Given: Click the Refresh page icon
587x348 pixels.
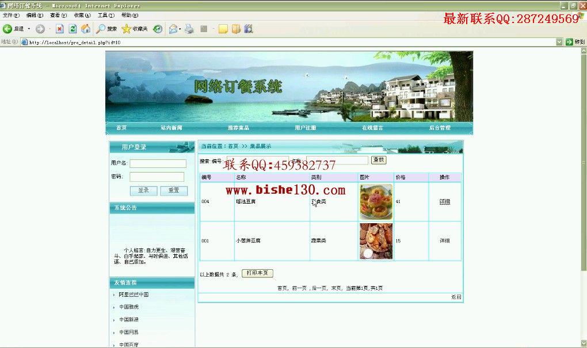Looking at the screenshot, I should (x=73, y=29).
